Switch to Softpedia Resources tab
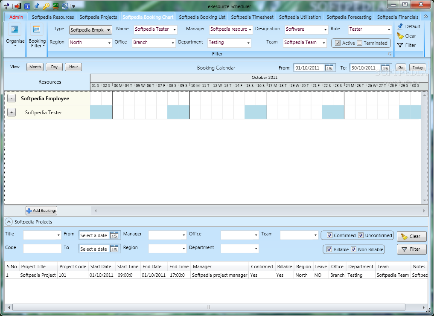The image size is (434, 316). coord(53,17)
